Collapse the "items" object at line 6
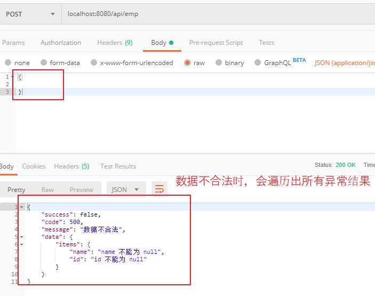Screen dimensions: 375x296 click(22, 244)
